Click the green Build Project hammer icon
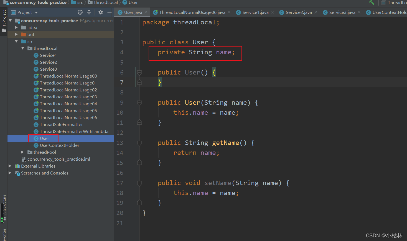 pos(372,2)
